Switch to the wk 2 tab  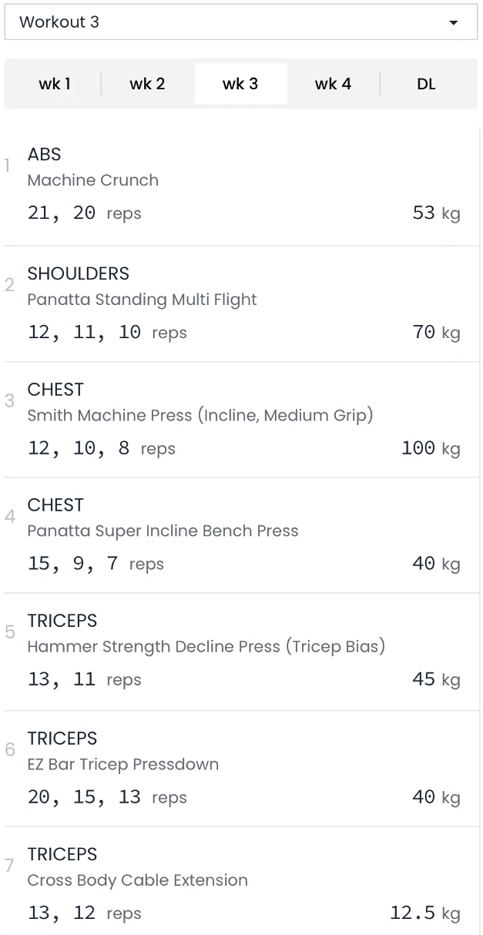click(147, 84)
